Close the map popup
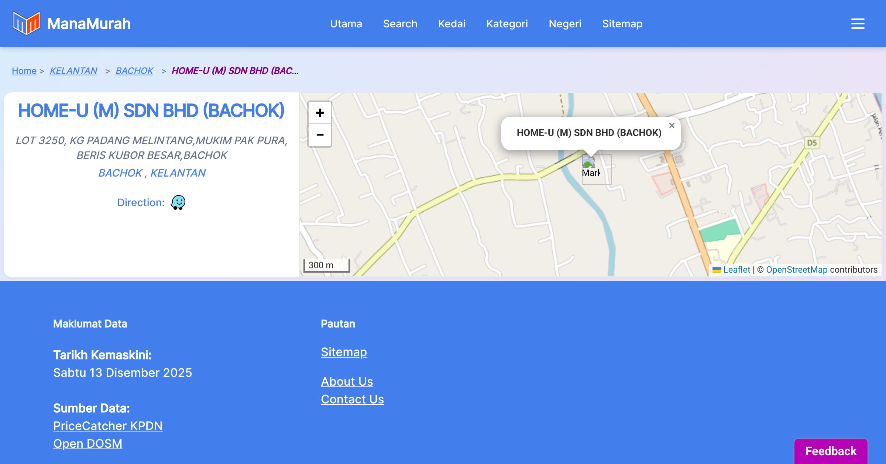The height and width of the screenshot is (464, 886). tap(672, 126)
